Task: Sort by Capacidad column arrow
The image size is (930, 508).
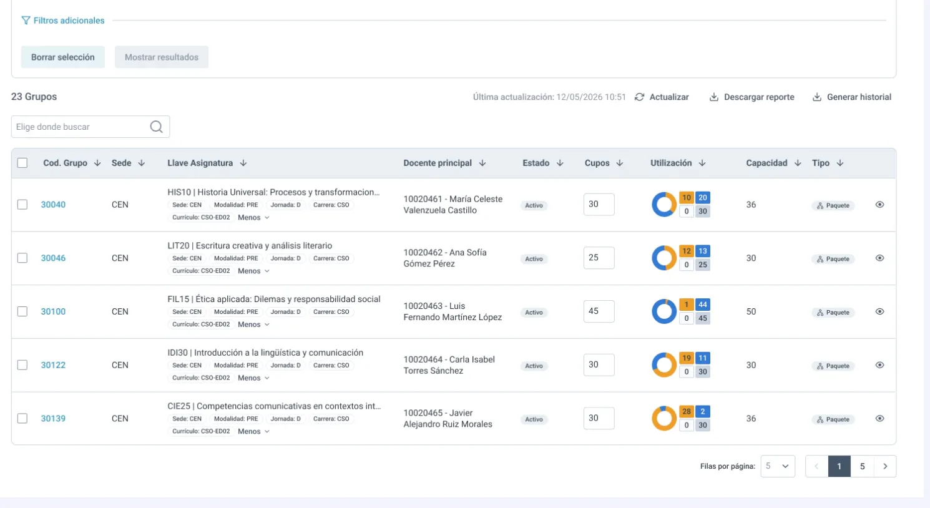Action: (x=798, y=163)
